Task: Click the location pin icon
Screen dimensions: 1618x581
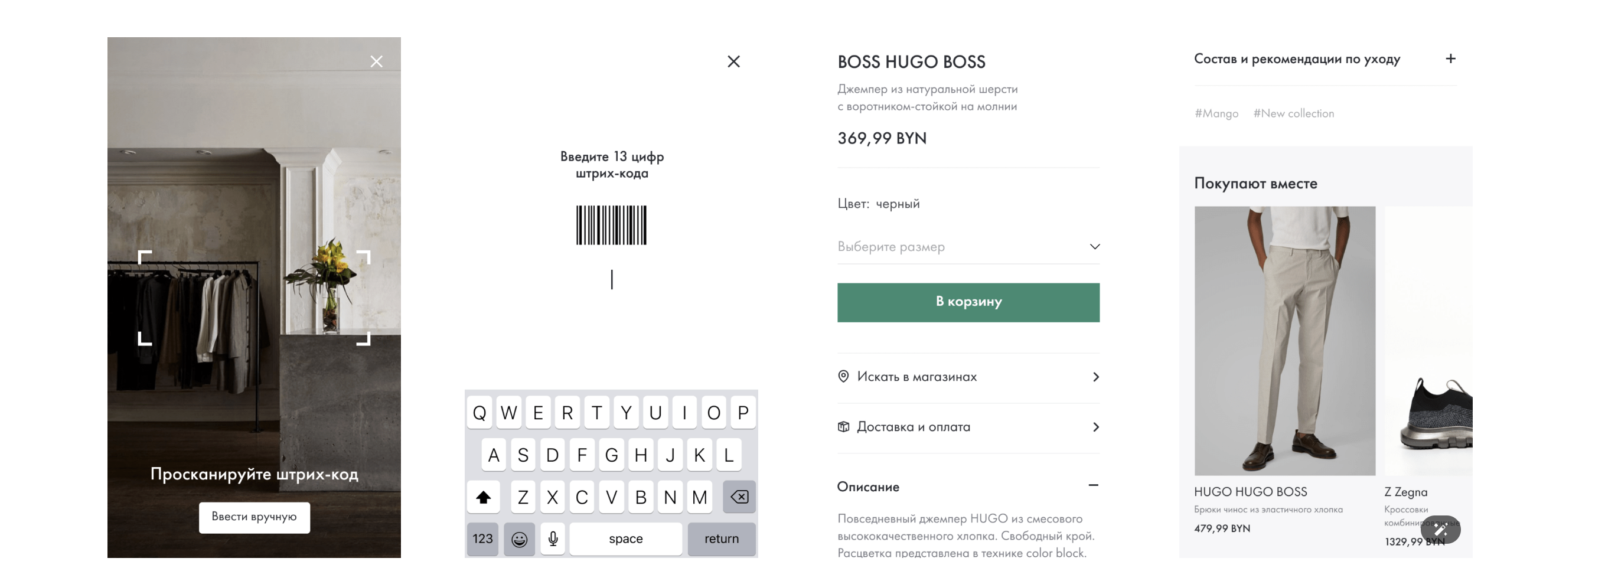Action: [844, 376]
